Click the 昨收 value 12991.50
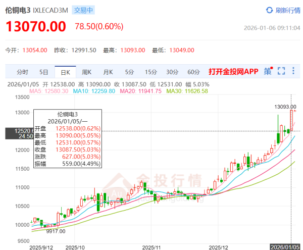The height and width of the screenshot is (250, 303). coord(84,50)
